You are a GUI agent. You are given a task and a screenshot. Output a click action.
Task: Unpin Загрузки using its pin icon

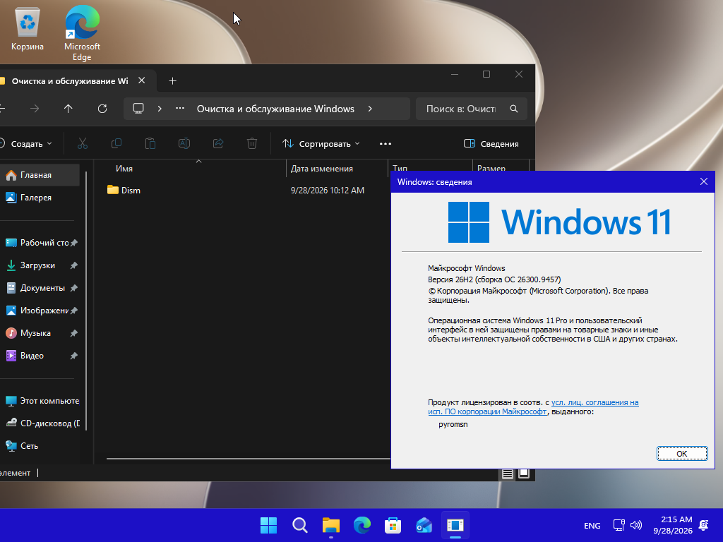[x=73, y=265]
